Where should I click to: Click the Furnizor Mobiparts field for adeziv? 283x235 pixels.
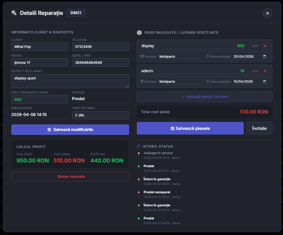coord(181,82)
